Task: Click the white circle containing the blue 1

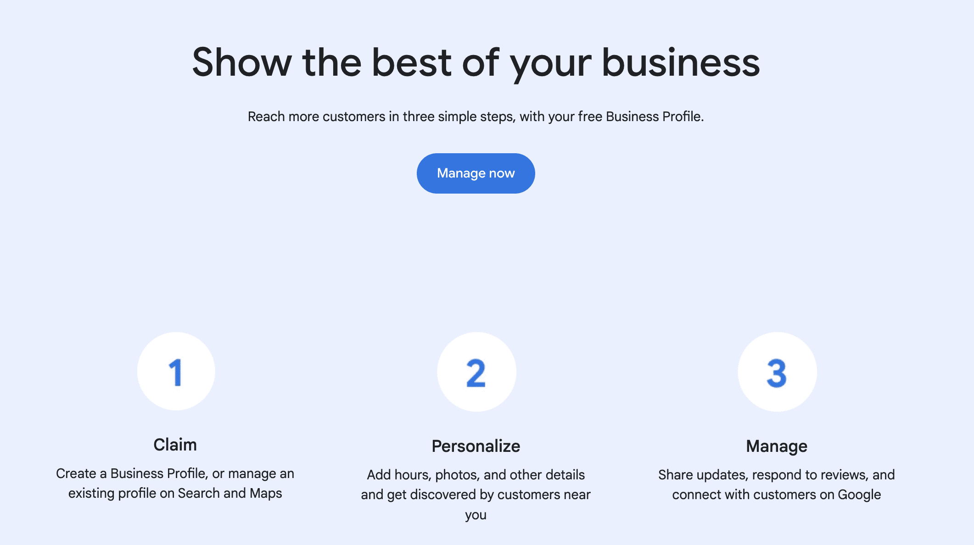Action: (176, 371)
